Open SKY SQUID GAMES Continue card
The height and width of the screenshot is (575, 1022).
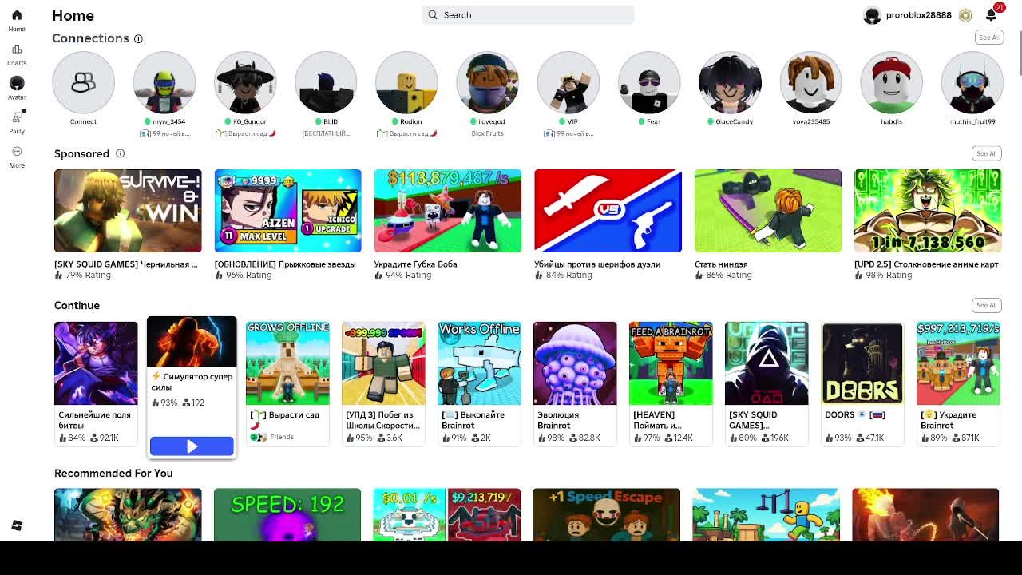click(766, 383)
